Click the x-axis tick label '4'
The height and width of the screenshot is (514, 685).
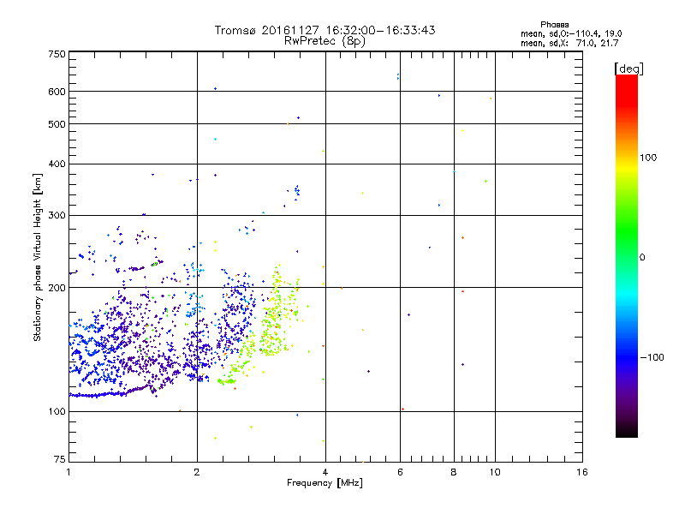(x=325, y=472)
